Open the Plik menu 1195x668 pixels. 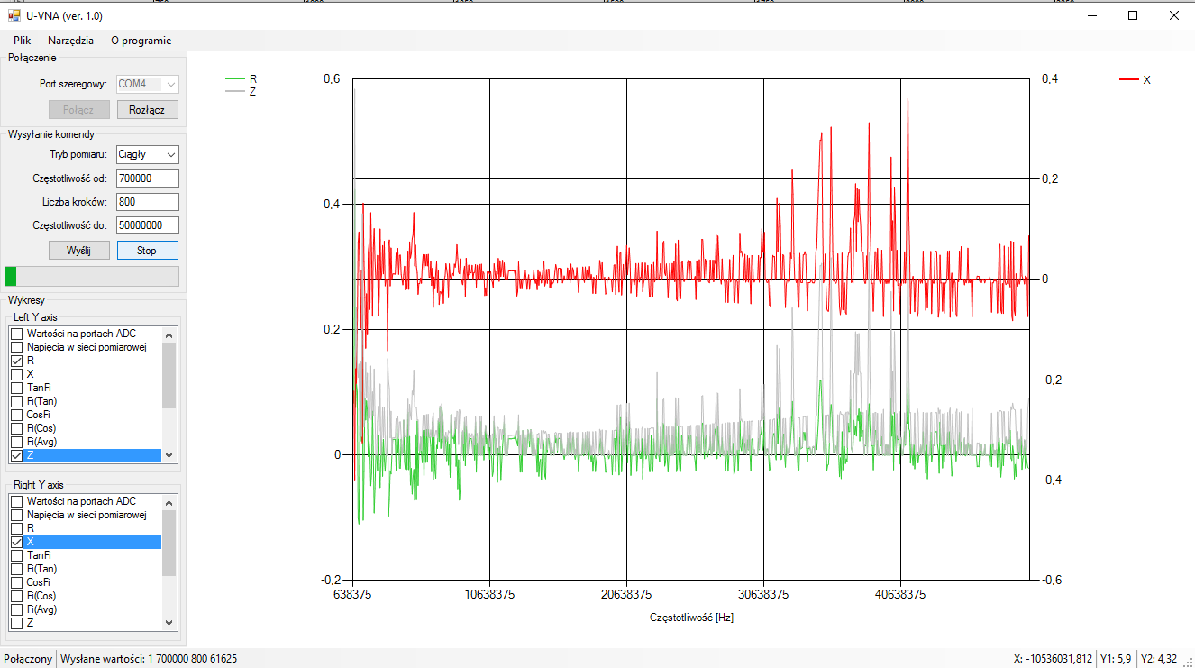pos(23,41)
